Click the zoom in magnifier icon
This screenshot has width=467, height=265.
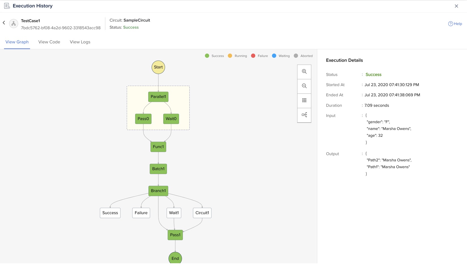(x=304, y=72)
